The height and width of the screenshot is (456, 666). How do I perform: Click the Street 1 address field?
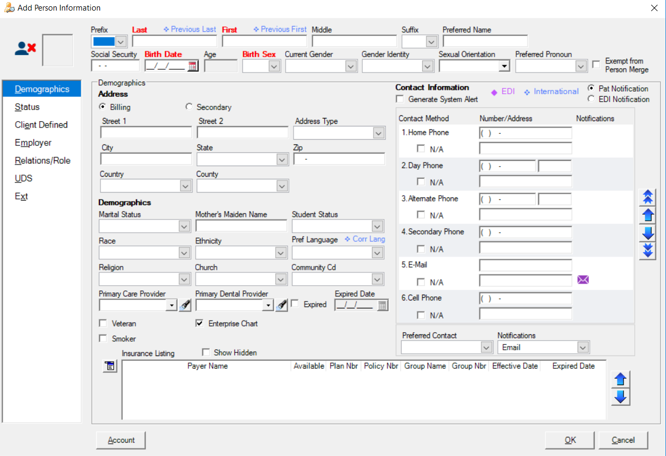(146, 132)
